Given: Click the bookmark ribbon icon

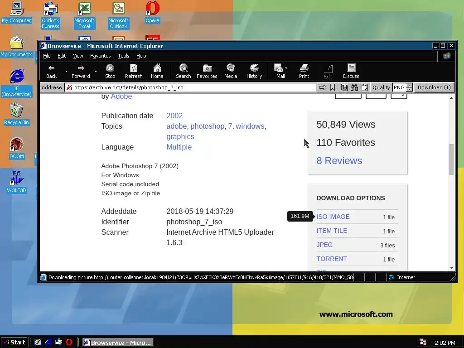Looking at the screenshot, I should [333, 87].
